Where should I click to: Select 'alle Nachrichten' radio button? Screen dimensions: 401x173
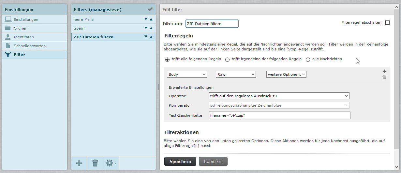coord(308,60)
